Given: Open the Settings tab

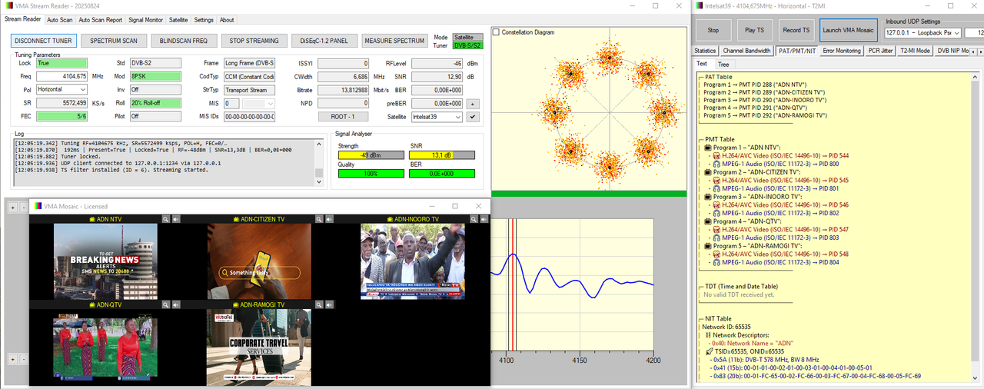Looking at the screenshot, I should pyautogui.click(x=204, y=20).
